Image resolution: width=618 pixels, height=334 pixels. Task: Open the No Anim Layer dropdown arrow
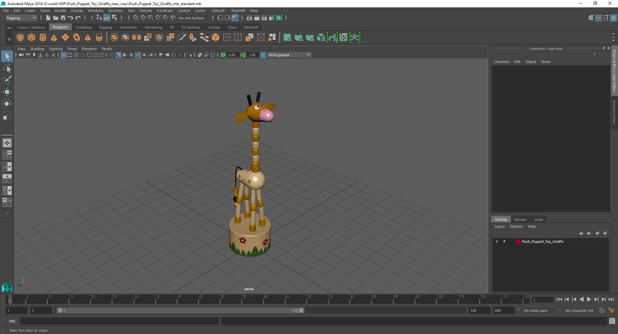518,310
